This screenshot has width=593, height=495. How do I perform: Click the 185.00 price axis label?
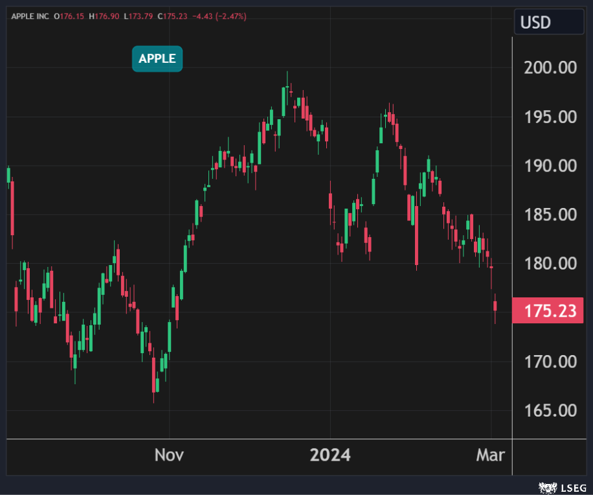[549, 214]
